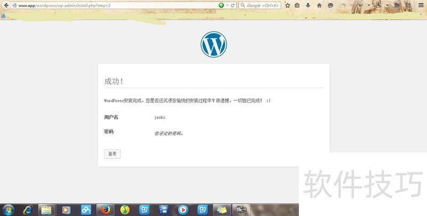Select the username text jeski
This screenshot has height=216, width=427.
pos(160,117)
